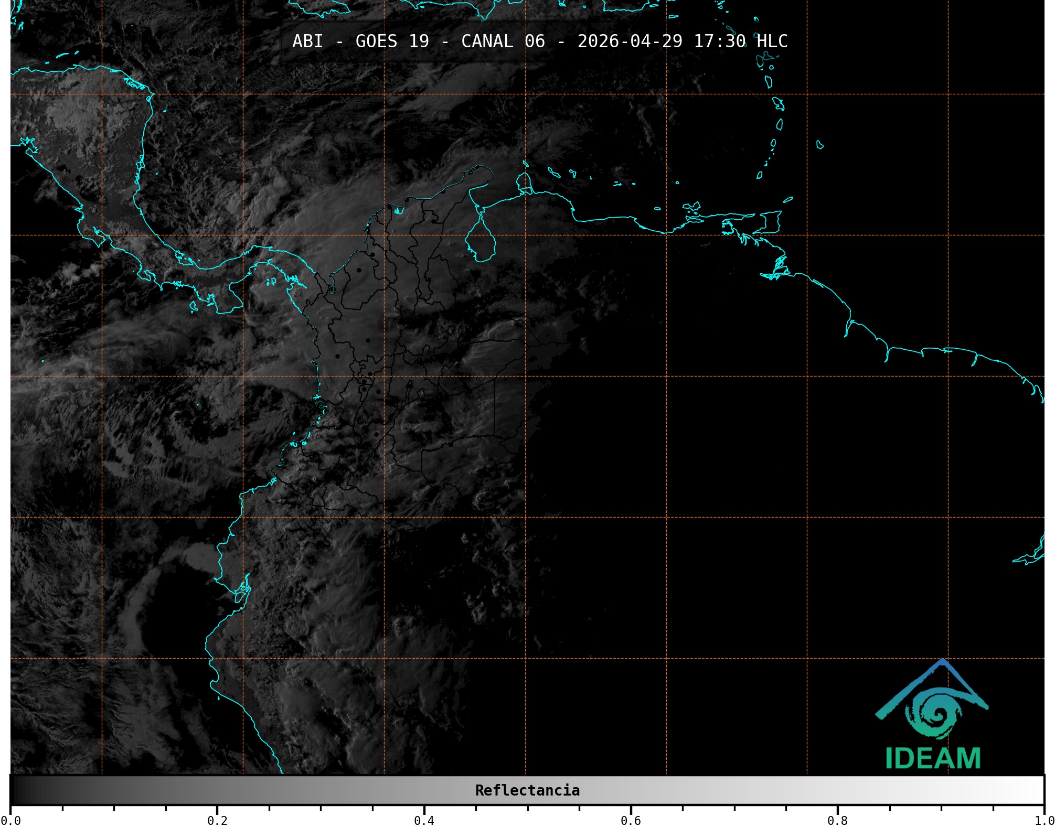The image size is (1055, 827).
Task: Click the 'Reflectancia' colorbar label
Action: [527, 790]
